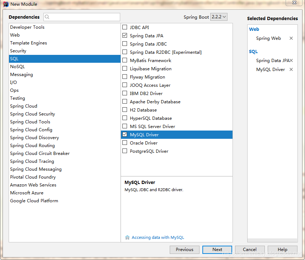This screenshot has height=260, width=305.
Task: Enable Spring Data R2DBC [Experimental] checkbox
Action: click(x=125, y=52)
